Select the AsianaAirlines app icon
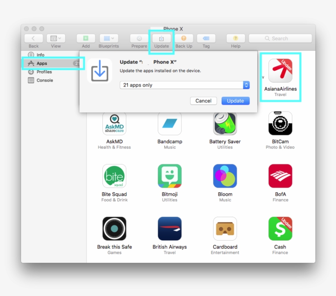 (280, 71)
